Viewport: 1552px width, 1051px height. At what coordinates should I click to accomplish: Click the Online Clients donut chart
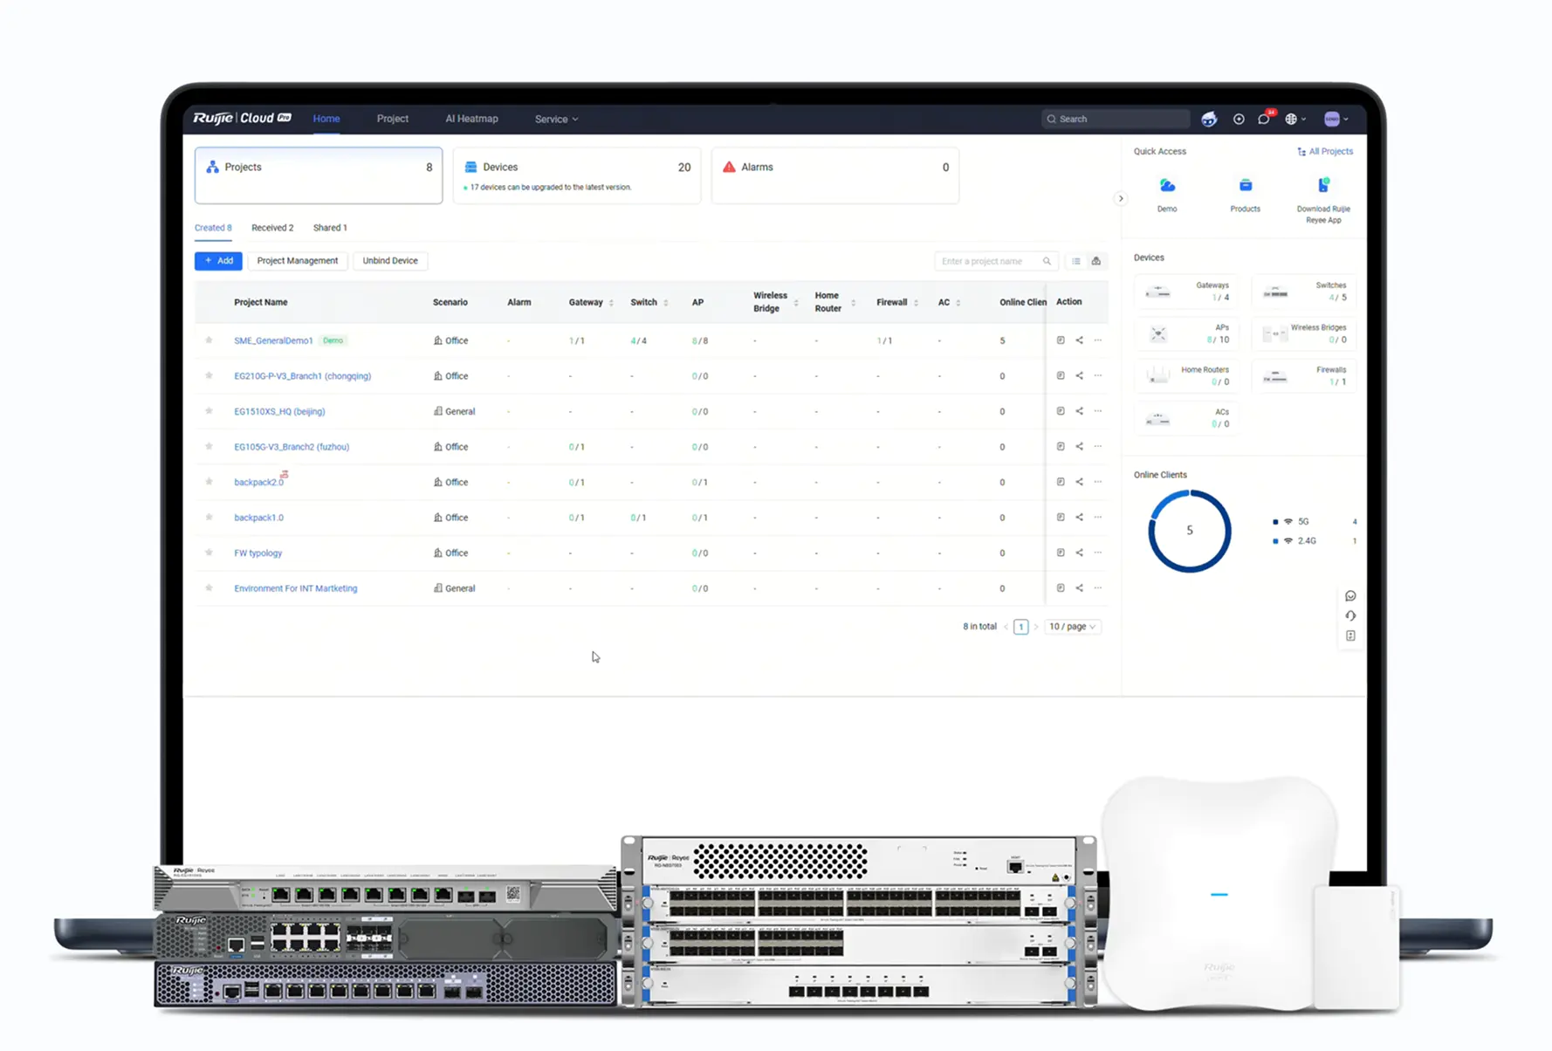1189,531
